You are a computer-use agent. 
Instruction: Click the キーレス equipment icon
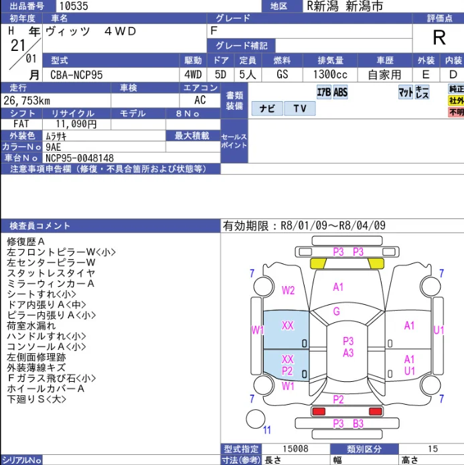(422, 92)
